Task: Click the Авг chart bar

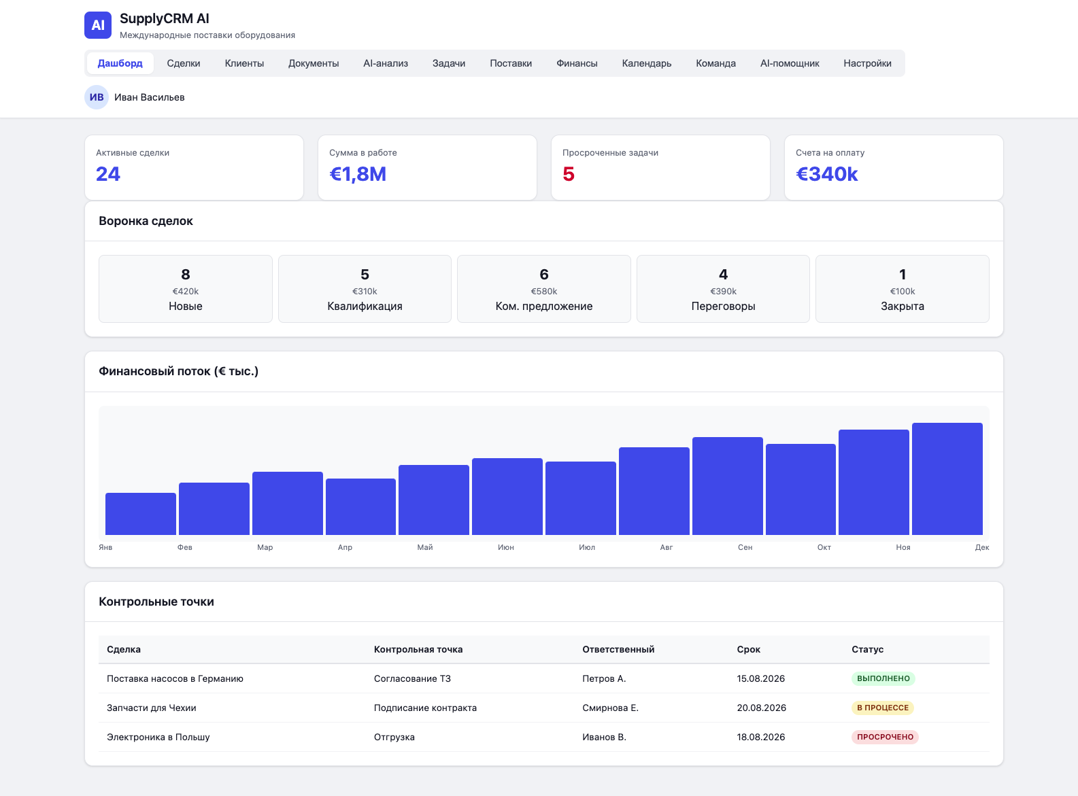Action: tap(654, 491)
